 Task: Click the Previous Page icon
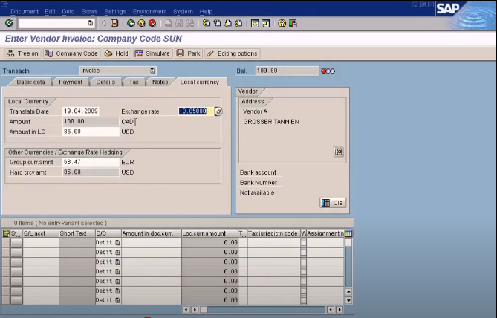[x=217, y=23]
